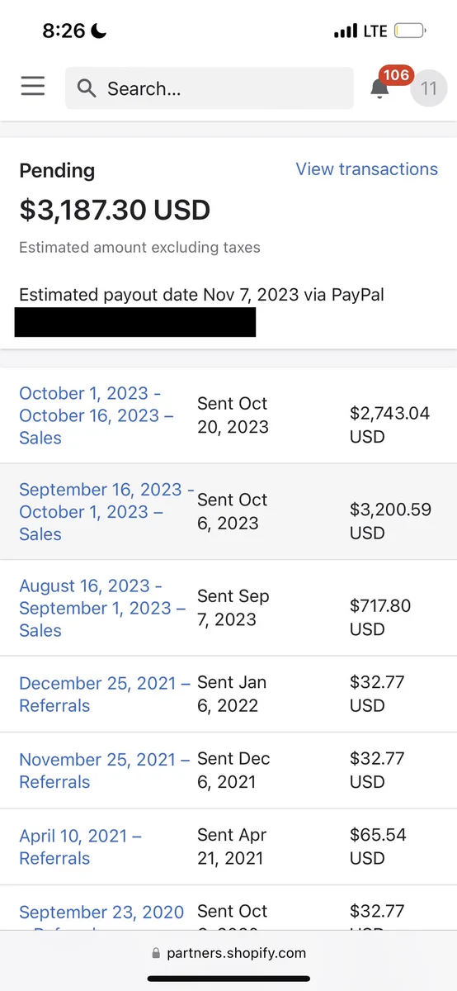Open November 25, 2021 Referrals payout
Image resolution: width=457 pixels, height=991 pixels.
pos(105,771)
